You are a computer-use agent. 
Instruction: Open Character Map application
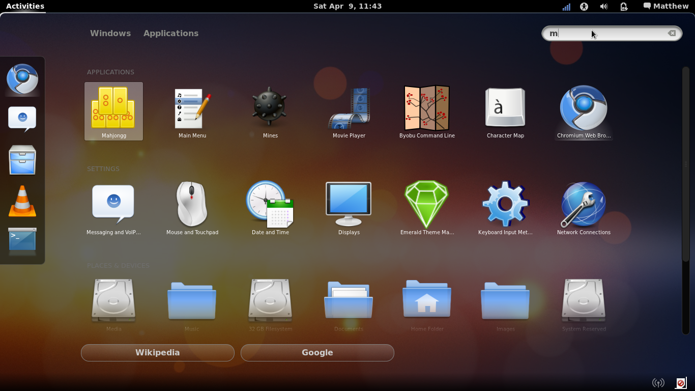click(505, 111)
